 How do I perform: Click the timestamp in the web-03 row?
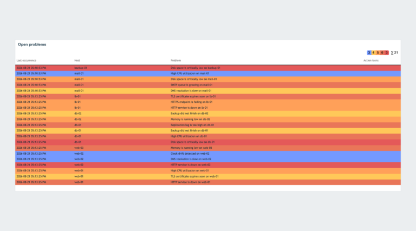tap(31, 148)
